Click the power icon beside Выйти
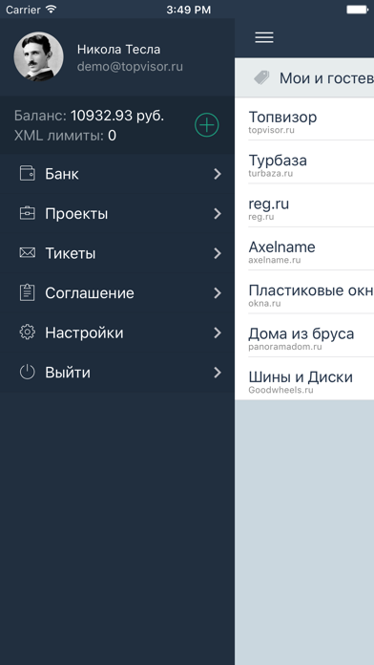Viewport: 374px width, 665px height. click(x=27, y=373)
